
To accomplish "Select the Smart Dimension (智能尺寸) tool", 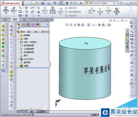I will [x=14, y=10].
